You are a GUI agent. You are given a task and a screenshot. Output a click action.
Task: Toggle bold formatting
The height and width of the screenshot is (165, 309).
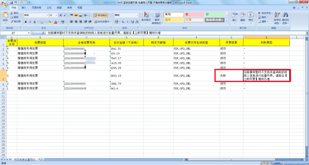pyautogui.click(x=26, y=22)
